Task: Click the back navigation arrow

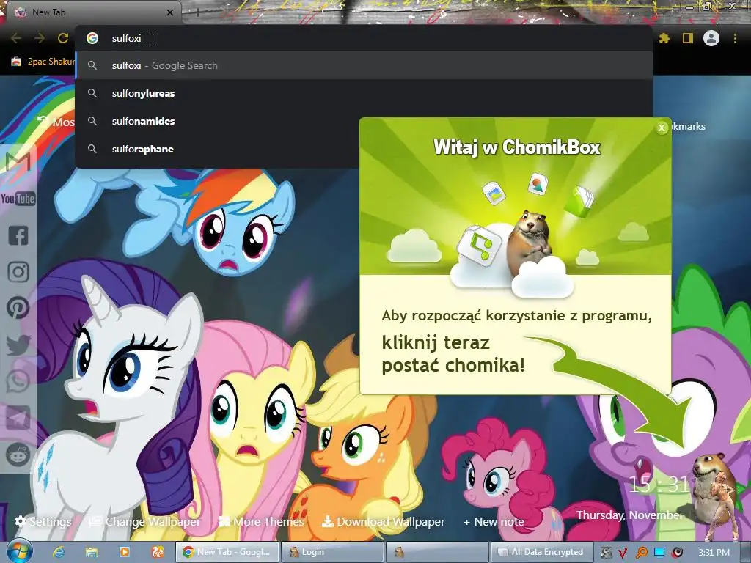Action: pyautogui.click(x=16, y=38)
